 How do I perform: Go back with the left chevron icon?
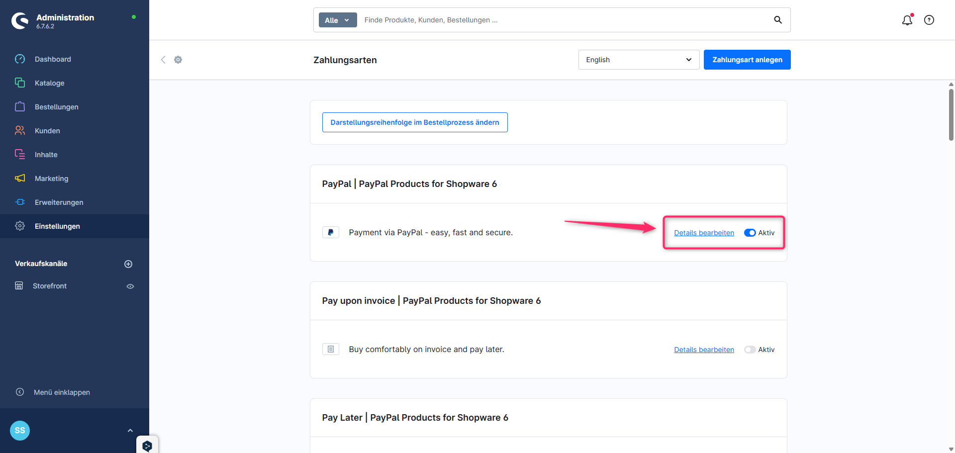coord(163,60)
